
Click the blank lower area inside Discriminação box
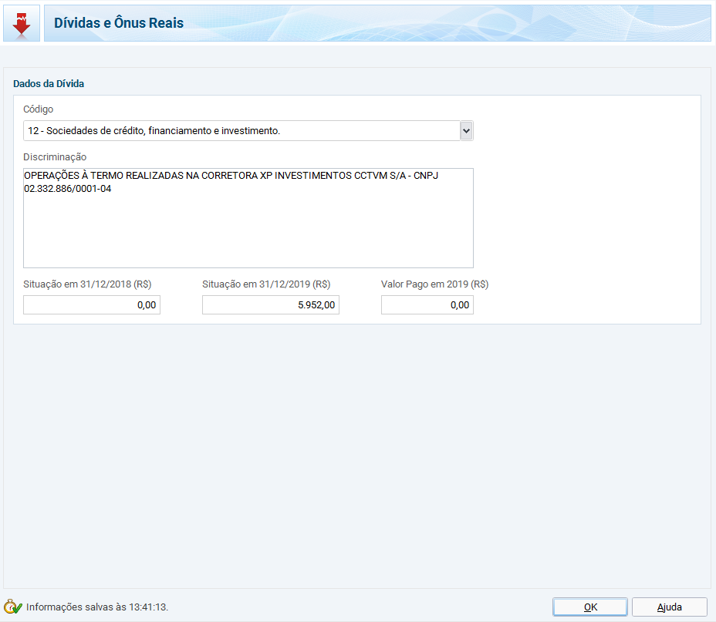pos(247,239)
